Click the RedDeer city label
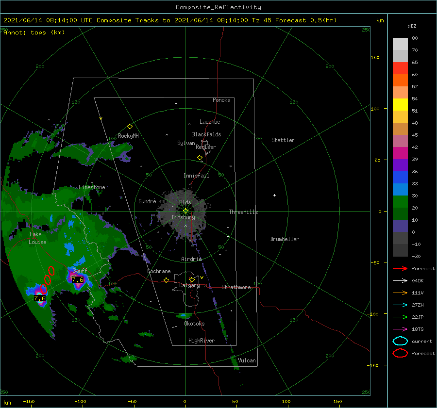 206,147
